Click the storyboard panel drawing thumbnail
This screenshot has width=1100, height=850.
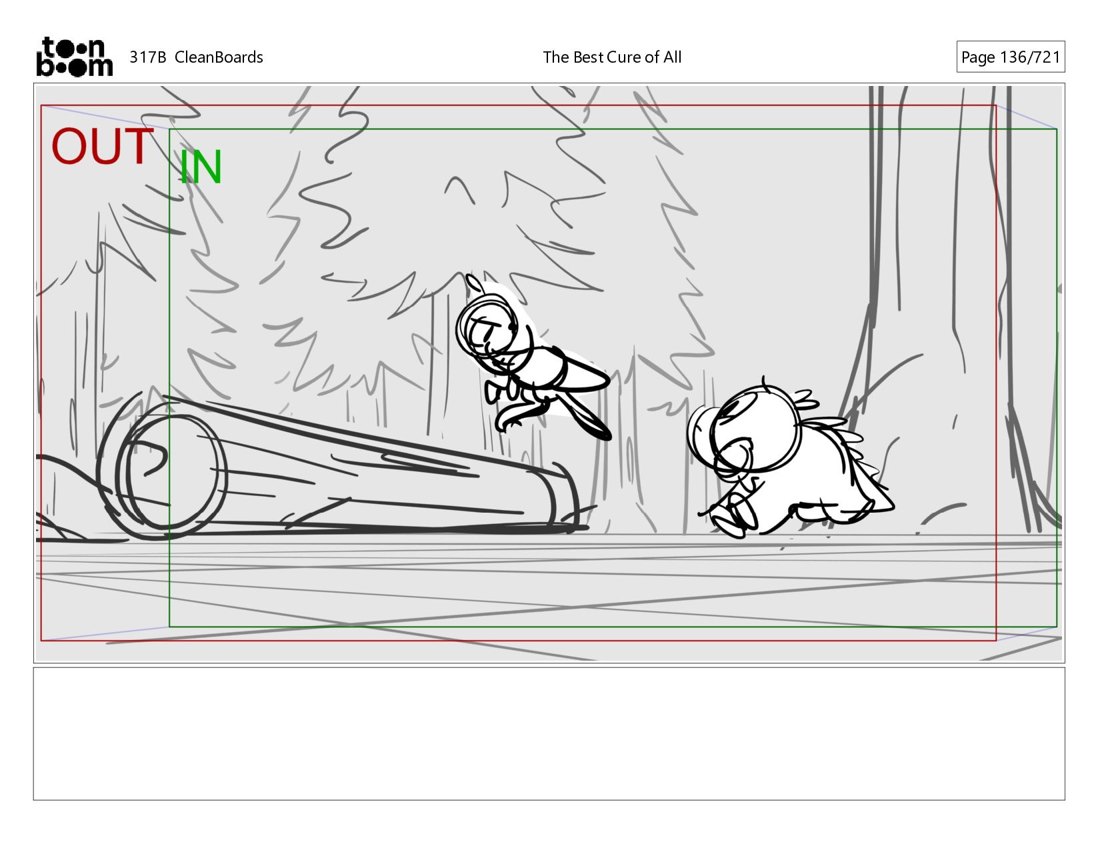point(549,373)
